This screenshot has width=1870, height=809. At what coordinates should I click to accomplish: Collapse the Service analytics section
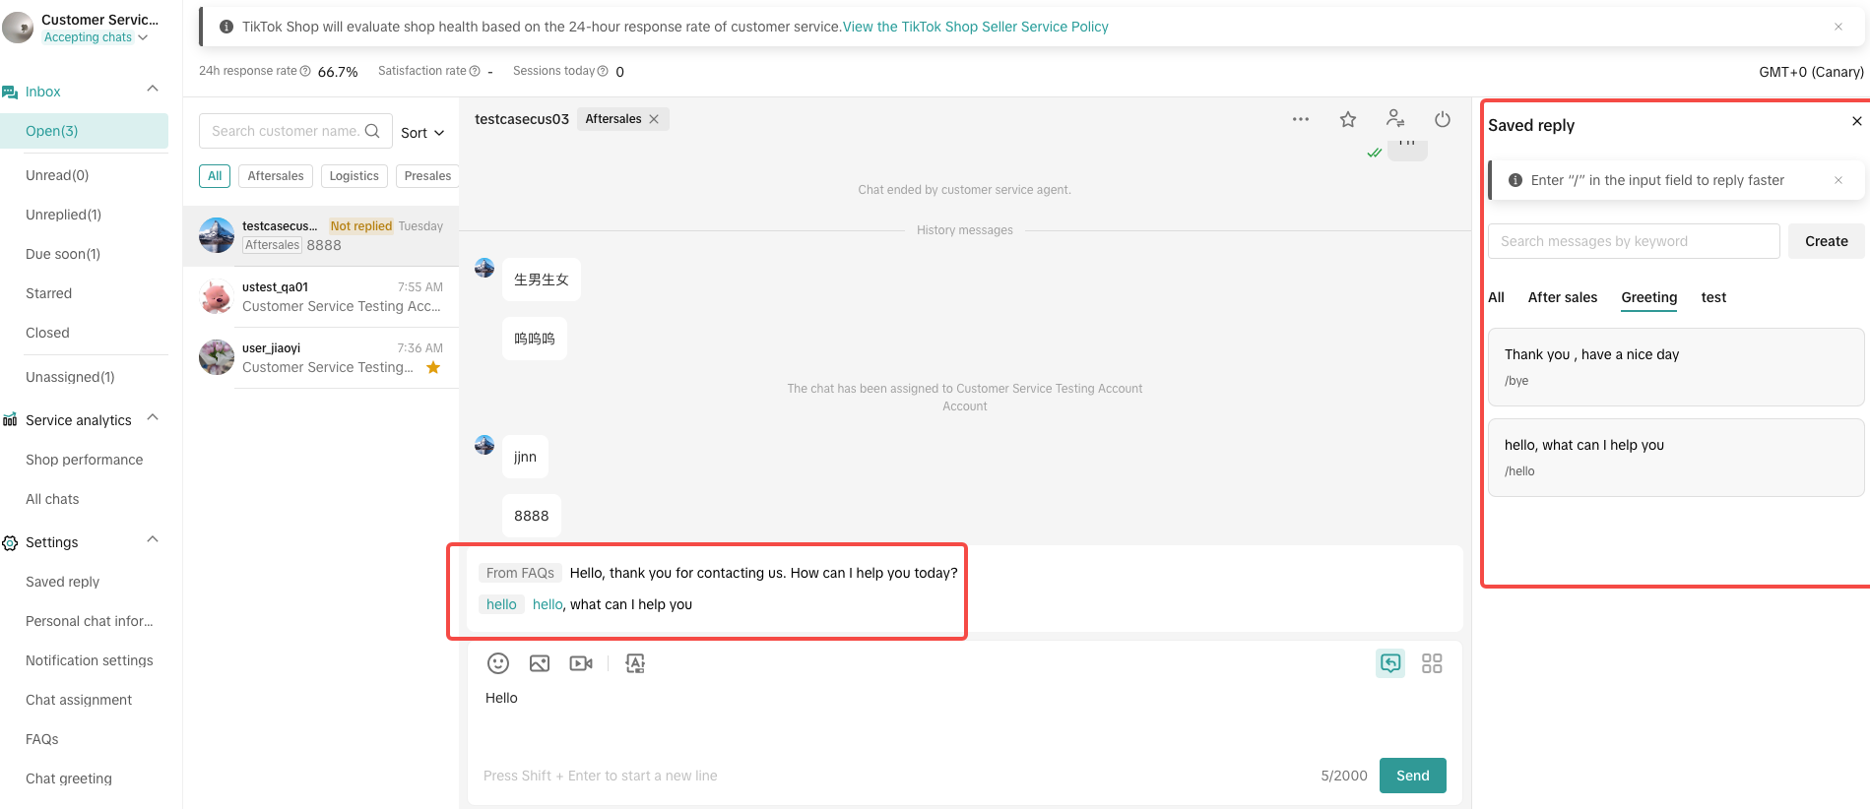(153, 418)
